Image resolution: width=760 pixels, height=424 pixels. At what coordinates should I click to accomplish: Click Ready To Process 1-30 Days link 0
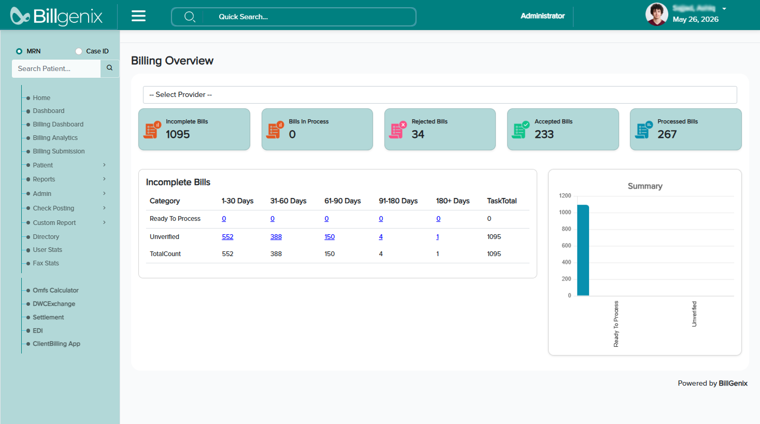(224, 219)
